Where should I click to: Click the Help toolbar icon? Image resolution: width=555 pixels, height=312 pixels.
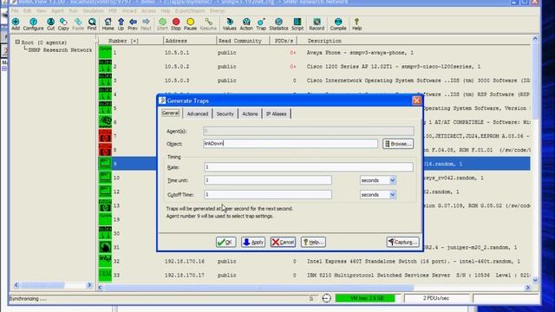pos(356,24)
